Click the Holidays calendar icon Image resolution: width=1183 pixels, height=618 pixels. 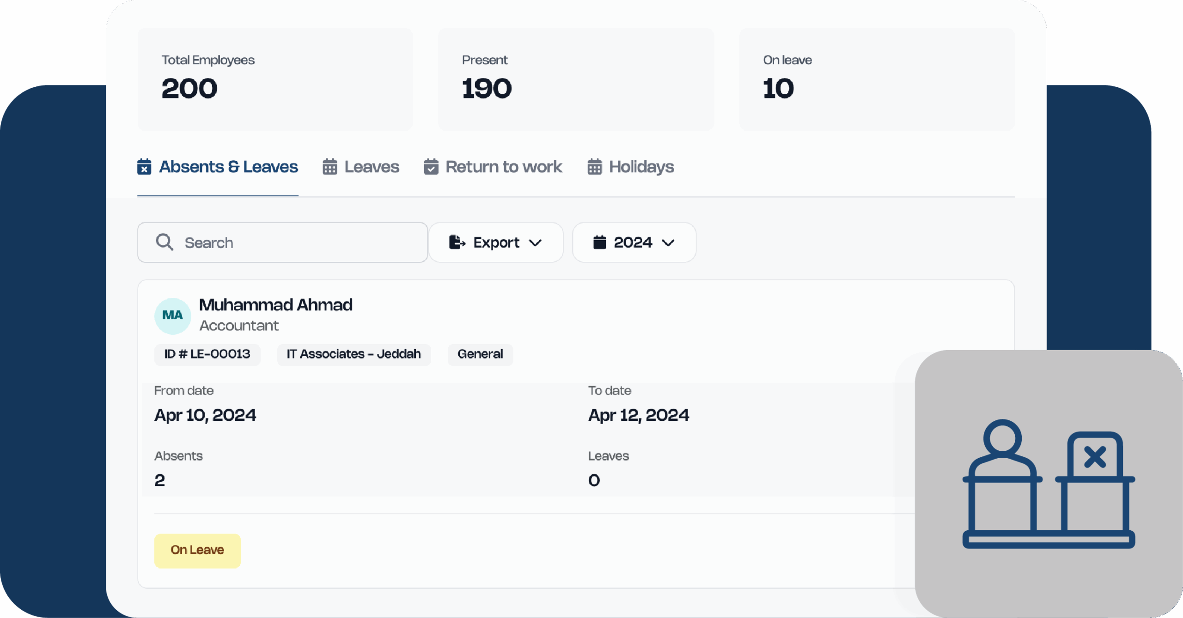pos(594,167)
